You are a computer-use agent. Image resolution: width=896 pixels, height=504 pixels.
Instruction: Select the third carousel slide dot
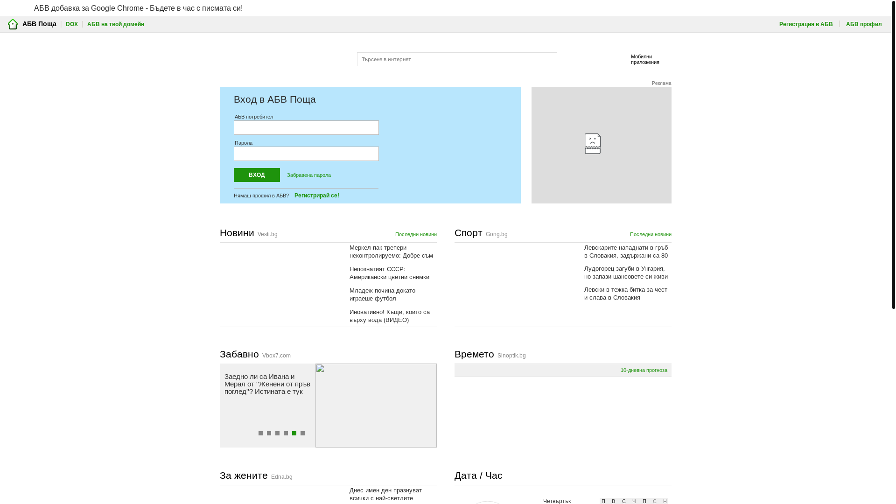point(277,434)
